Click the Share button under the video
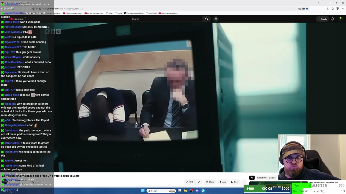The width and height of the screenshot is (346, 194). pyautogui.click(x=210, y=182)
